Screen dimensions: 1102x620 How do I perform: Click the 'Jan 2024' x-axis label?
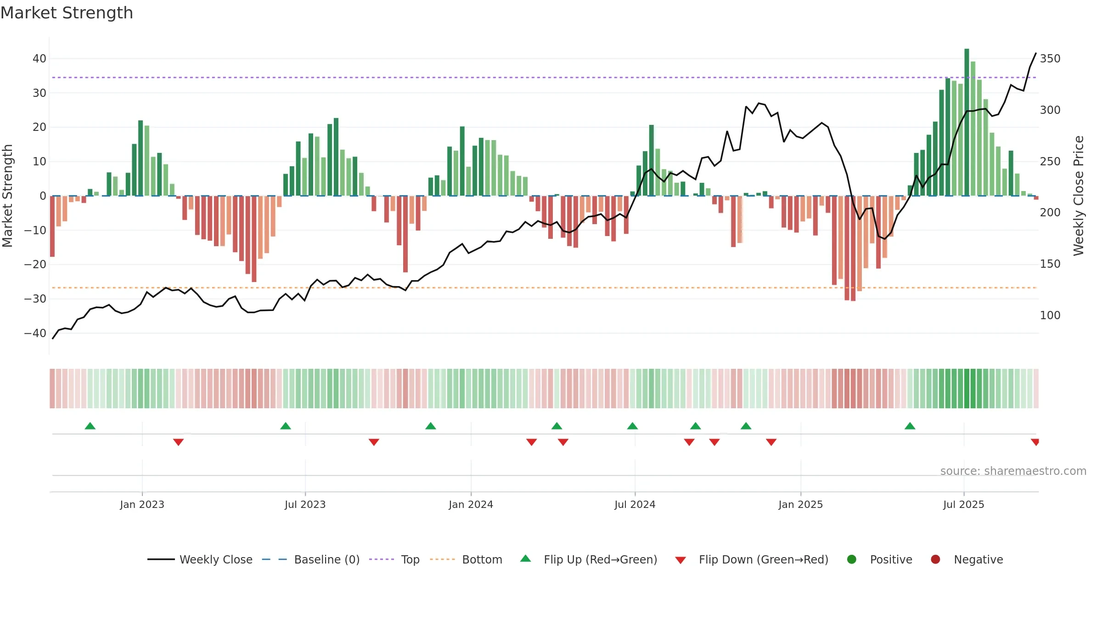471,505
